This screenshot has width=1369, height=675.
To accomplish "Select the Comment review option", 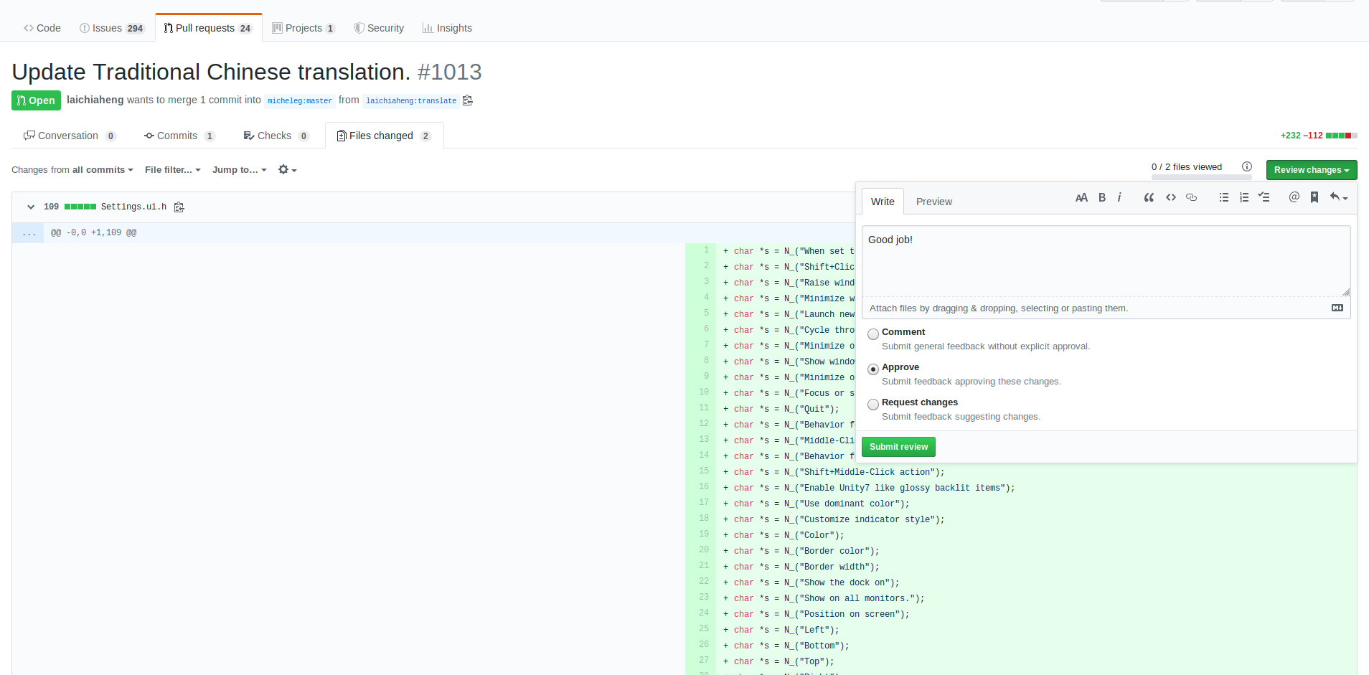I will click(873, 334).
